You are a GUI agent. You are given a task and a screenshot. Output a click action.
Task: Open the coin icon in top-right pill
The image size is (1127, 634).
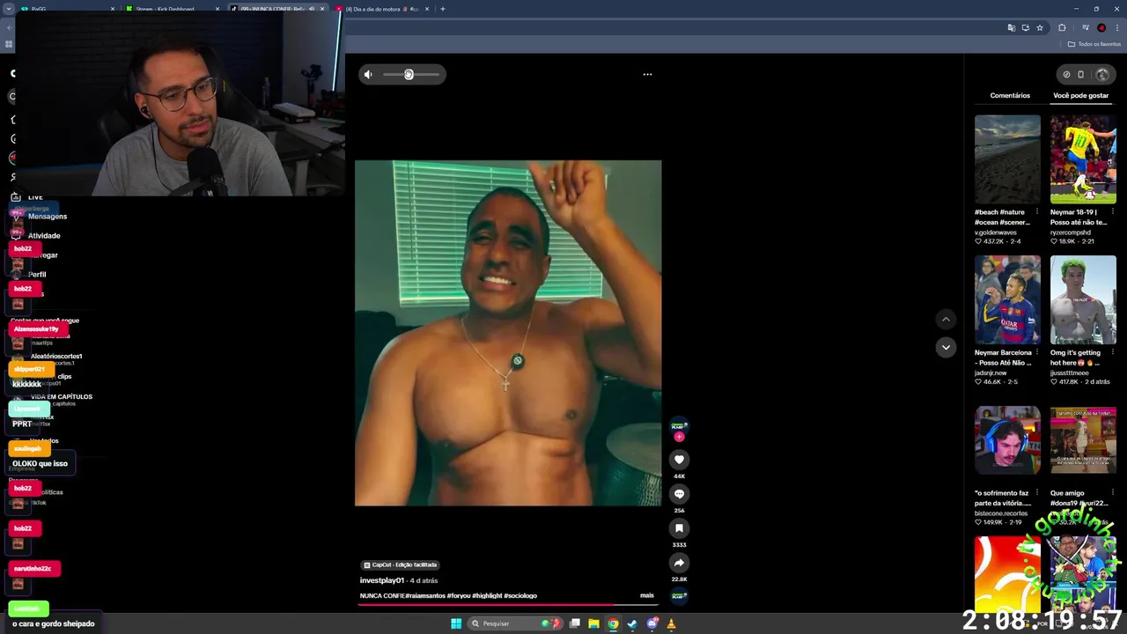[1066, 75]
